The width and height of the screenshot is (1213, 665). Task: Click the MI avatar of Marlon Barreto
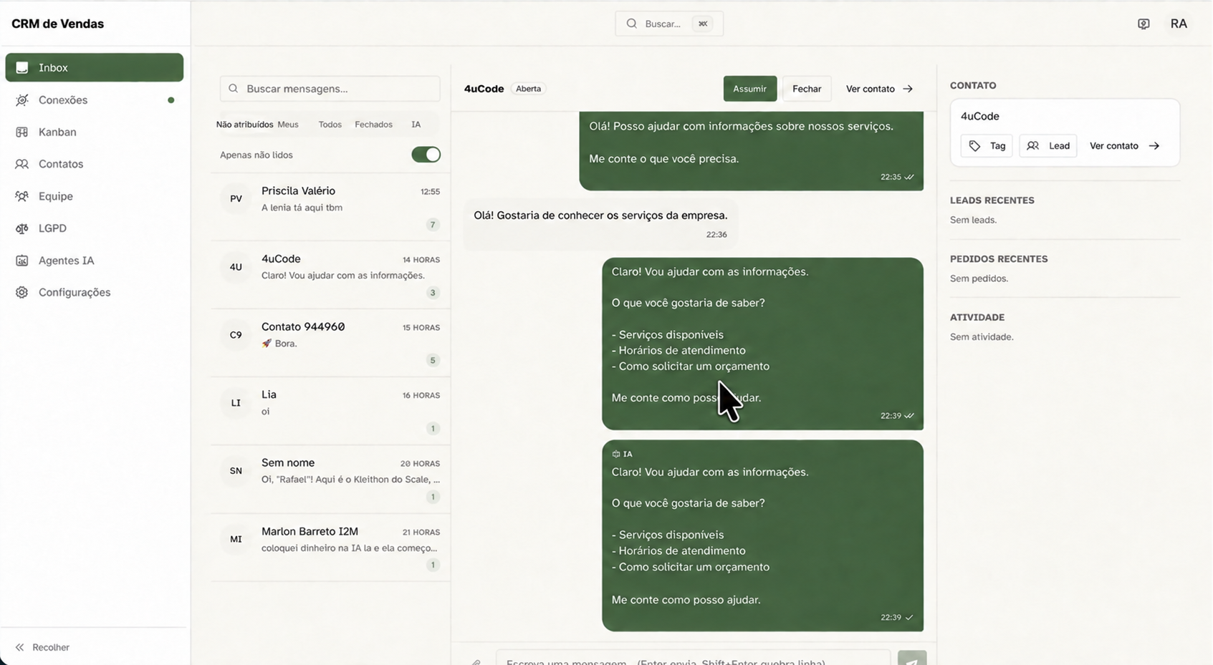(x=236, y=539)
